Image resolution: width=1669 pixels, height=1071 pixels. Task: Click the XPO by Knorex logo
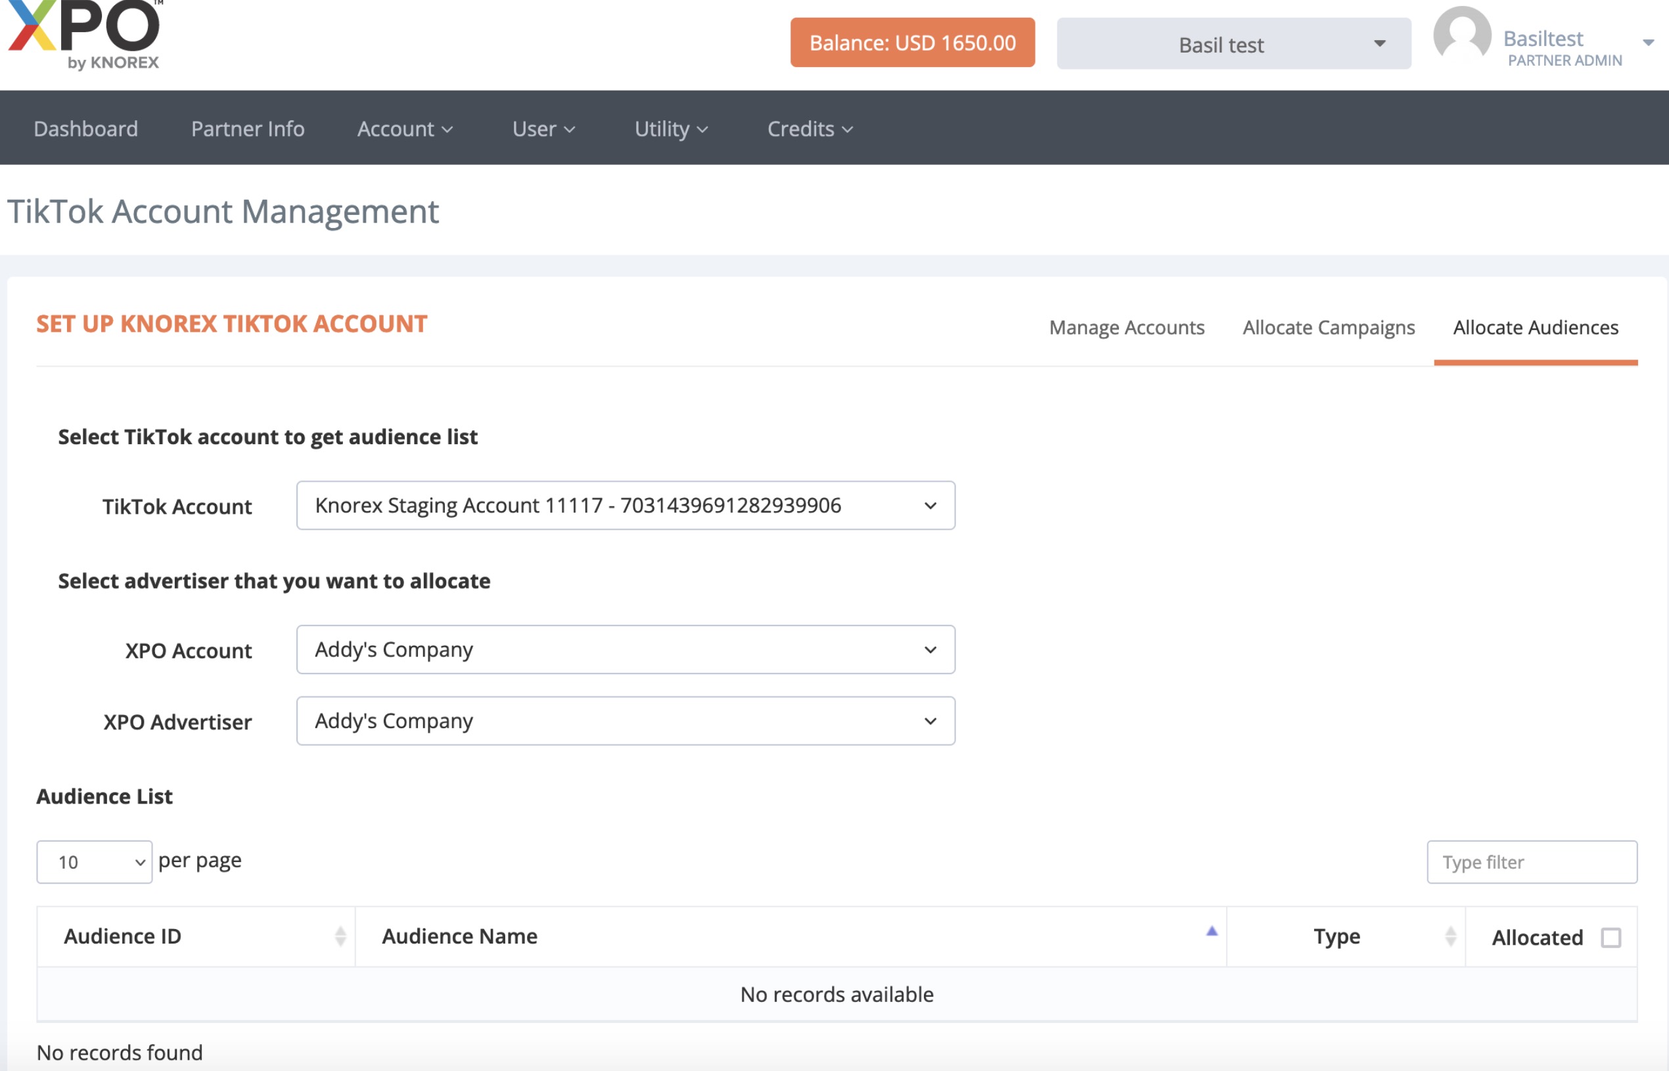coord(85,35)
